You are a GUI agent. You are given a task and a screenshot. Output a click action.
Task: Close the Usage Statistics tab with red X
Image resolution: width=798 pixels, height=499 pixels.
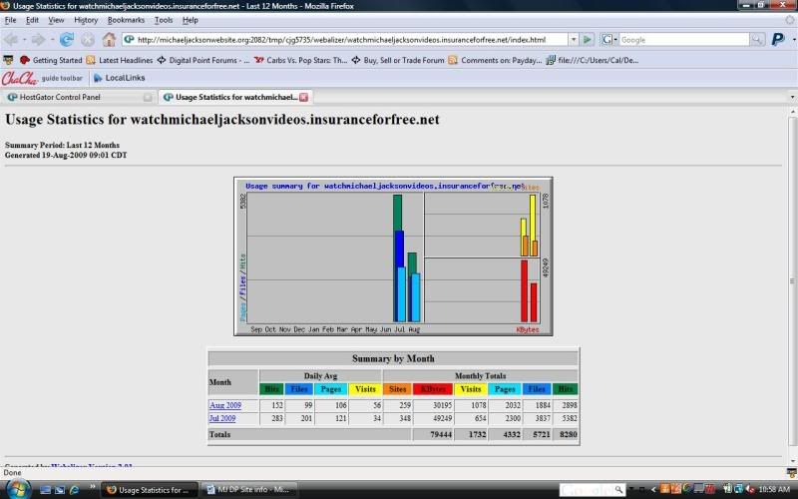pyautogui.click(x=304, y=97)
